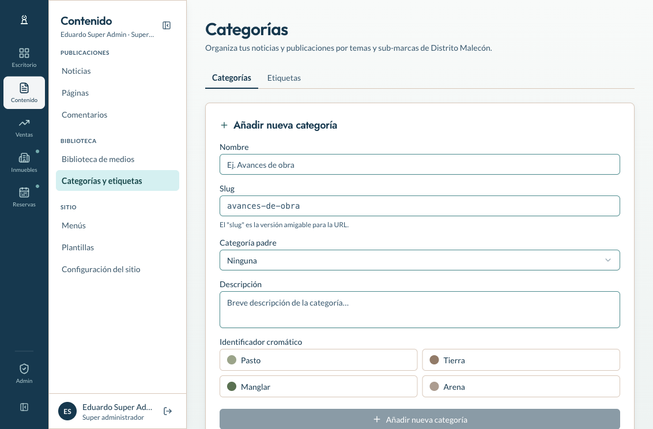
Task: Click the Eduardo Super Ad... profile name
Action: click(x=118, y=407)
